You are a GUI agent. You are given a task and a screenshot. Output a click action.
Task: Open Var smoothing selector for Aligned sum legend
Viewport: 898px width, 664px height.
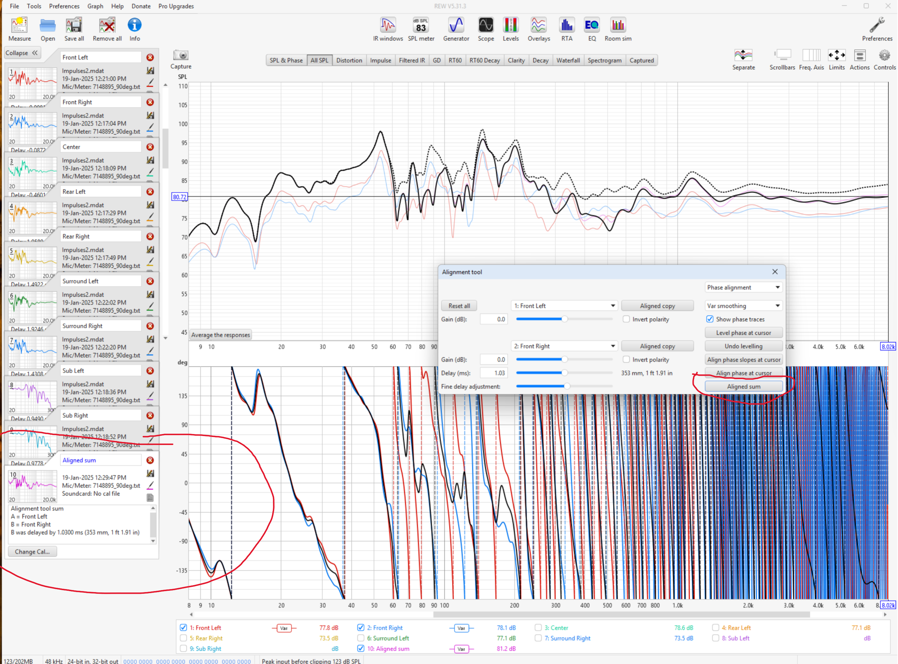coord(461,649)
